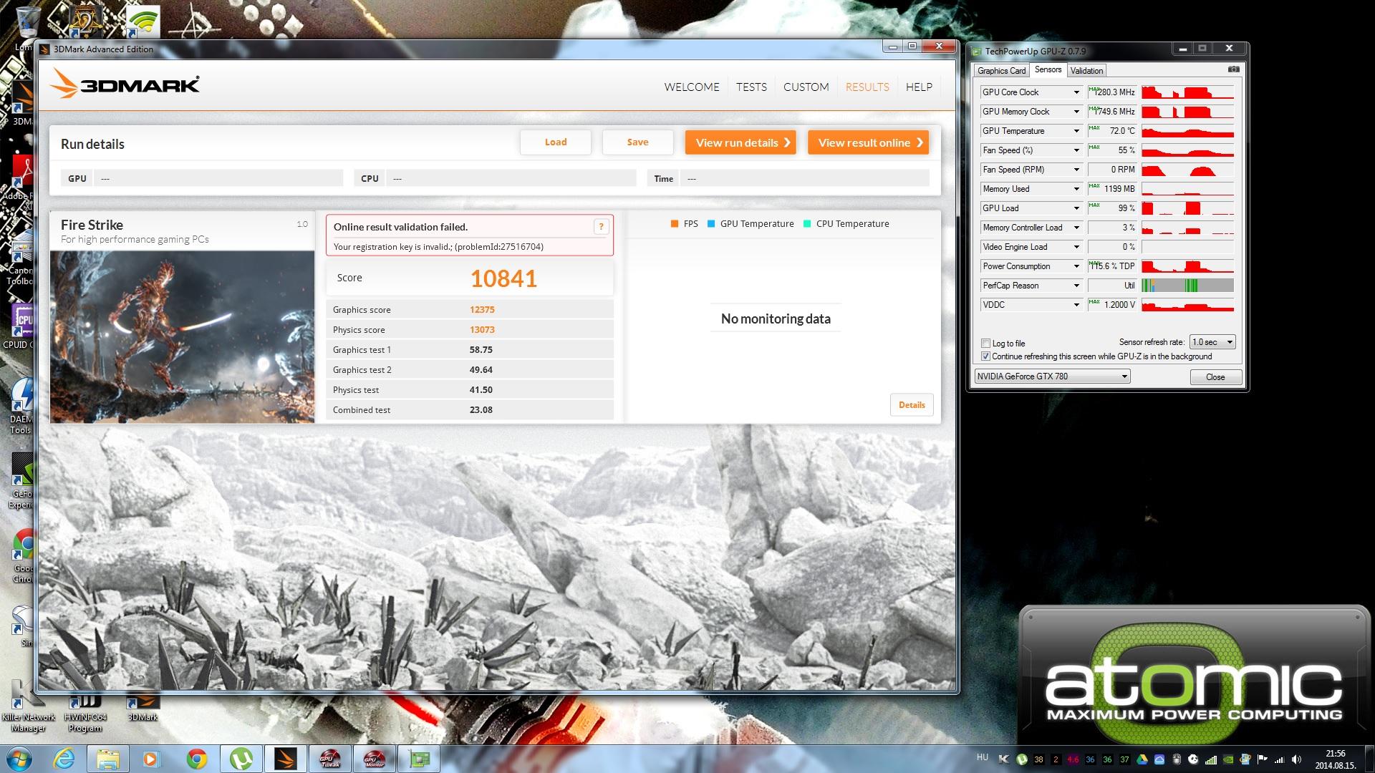1375x773 pixels.
Task: Open Windows Media Player from taskbar
Action: pos(152,759)
